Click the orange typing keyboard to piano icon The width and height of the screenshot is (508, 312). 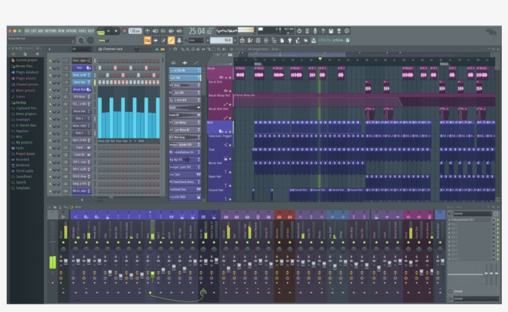pyautogui.click(x=147, y=40)
